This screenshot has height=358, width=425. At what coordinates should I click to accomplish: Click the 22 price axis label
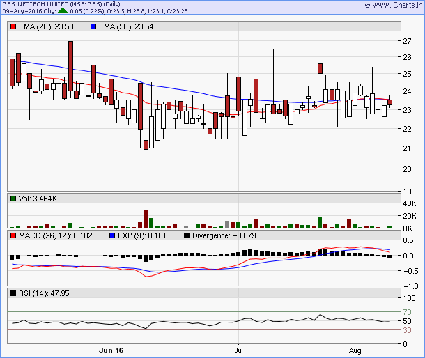[x=407, y=129]
